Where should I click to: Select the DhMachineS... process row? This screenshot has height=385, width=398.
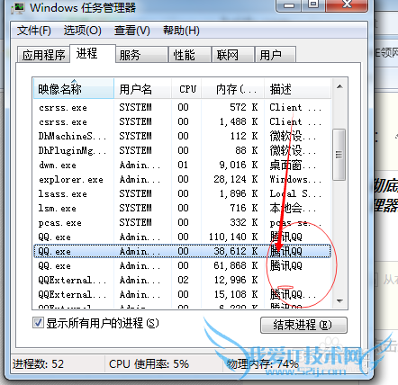(x=182, y=136)
